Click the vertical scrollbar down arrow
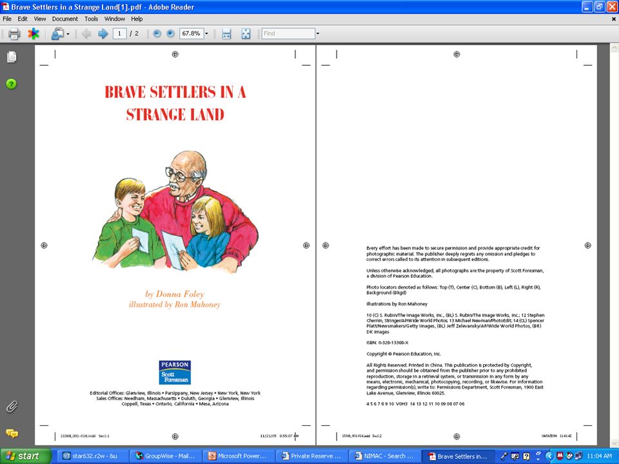 pyautogui.click(x=614, y=442)
